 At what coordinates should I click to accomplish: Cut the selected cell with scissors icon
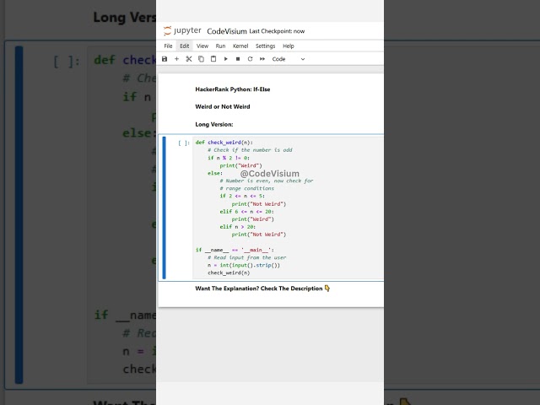[x=189, y=59]
